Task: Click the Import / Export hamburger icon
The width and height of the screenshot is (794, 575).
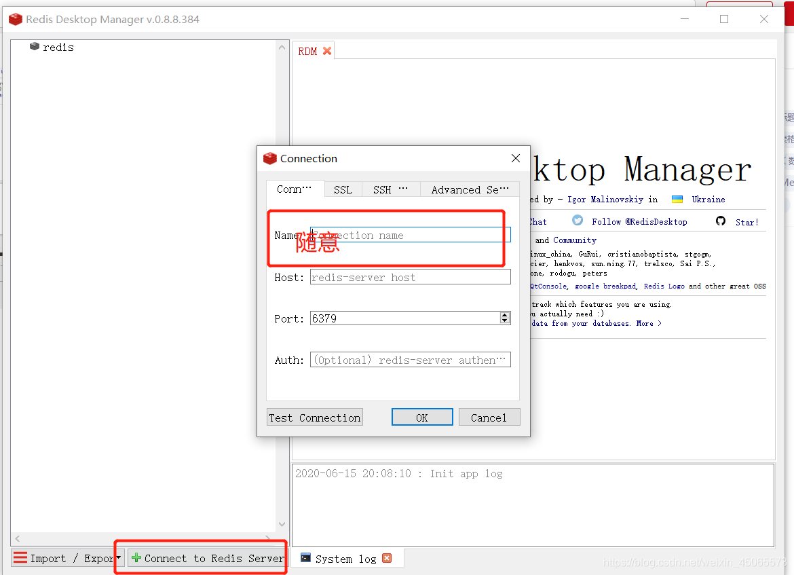Action: pos(20,558)
